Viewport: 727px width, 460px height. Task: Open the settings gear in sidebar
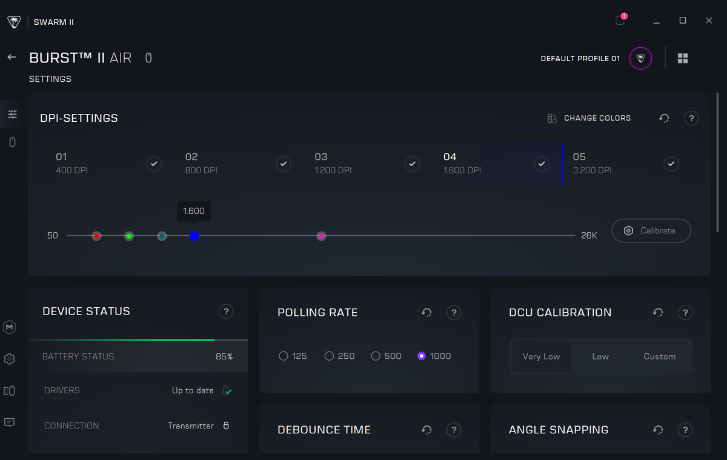[9, 359]
